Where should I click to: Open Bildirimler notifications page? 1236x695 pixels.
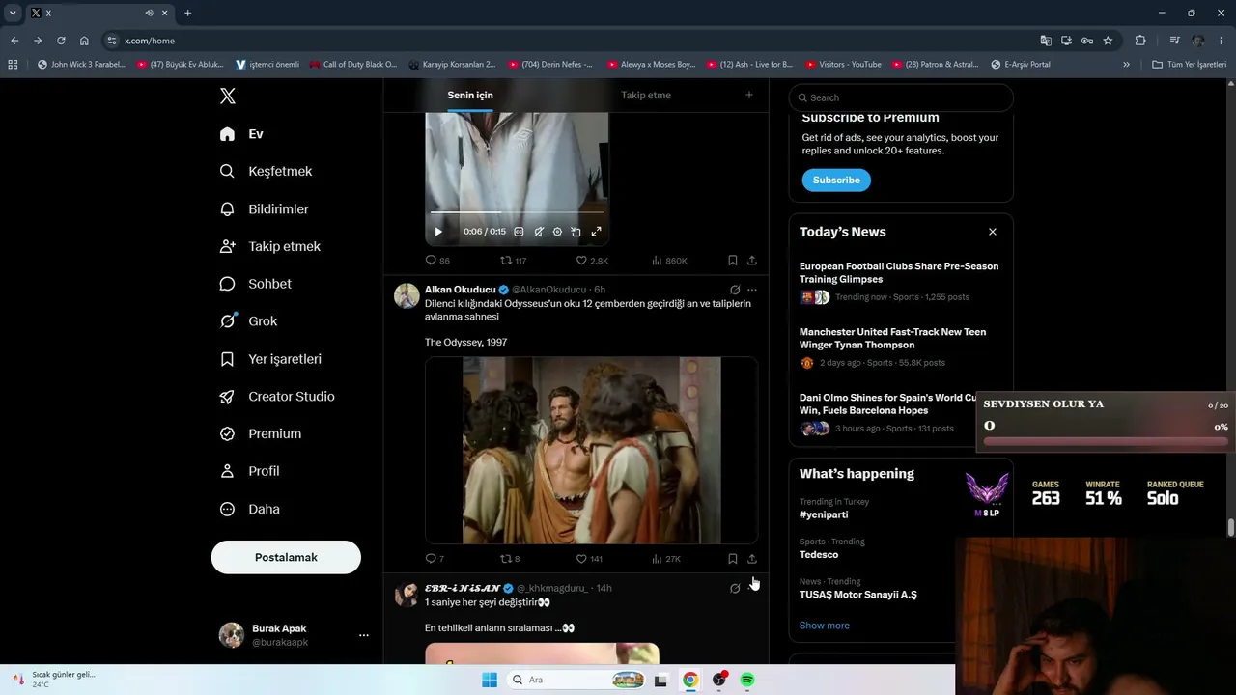[264, 208]
